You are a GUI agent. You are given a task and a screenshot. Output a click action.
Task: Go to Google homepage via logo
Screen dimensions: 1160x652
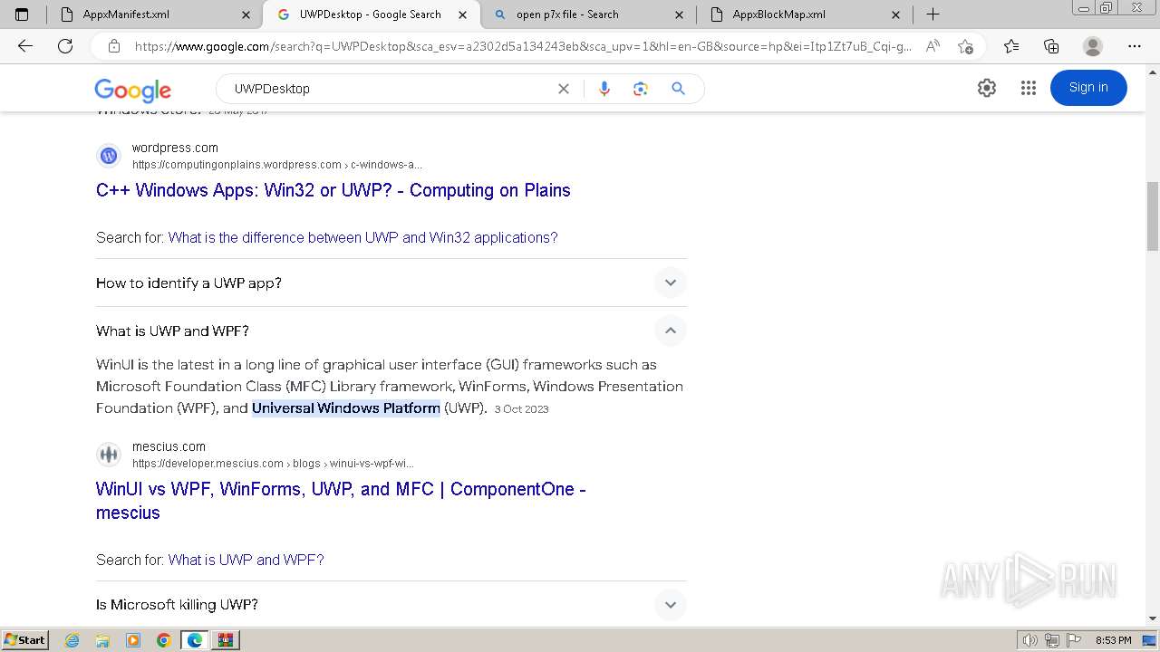133,90
